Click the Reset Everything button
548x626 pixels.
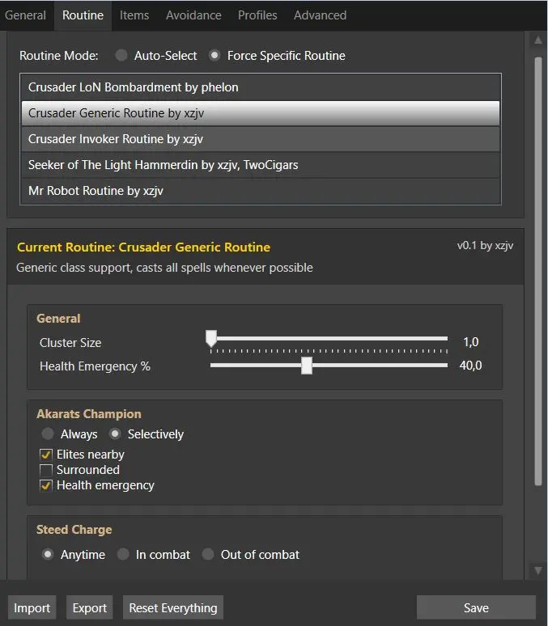tap(173, 607)
